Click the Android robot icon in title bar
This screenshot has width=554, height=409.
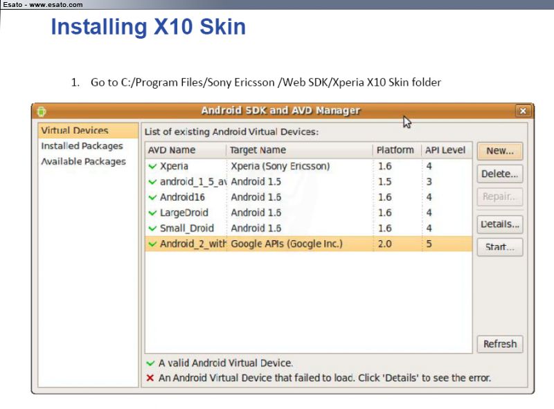point(42,111)
